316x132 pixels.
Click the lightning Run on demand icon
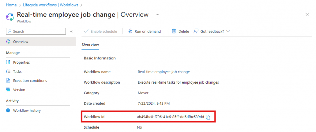(x=130, y=31)
